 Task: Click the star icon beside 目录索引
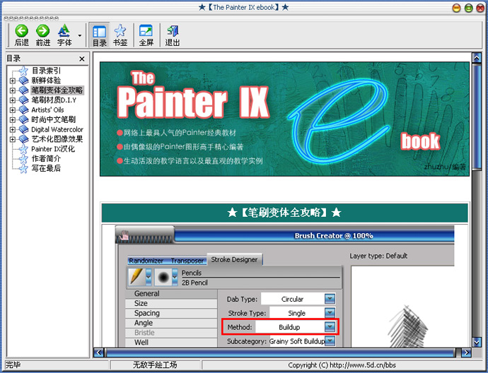pyautogui.click(x=23, y=71)
